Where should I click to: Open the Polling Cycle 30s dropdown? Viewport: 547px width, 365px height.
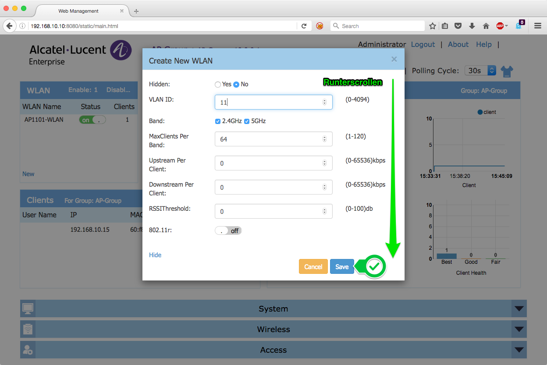[x=480, y=71]
